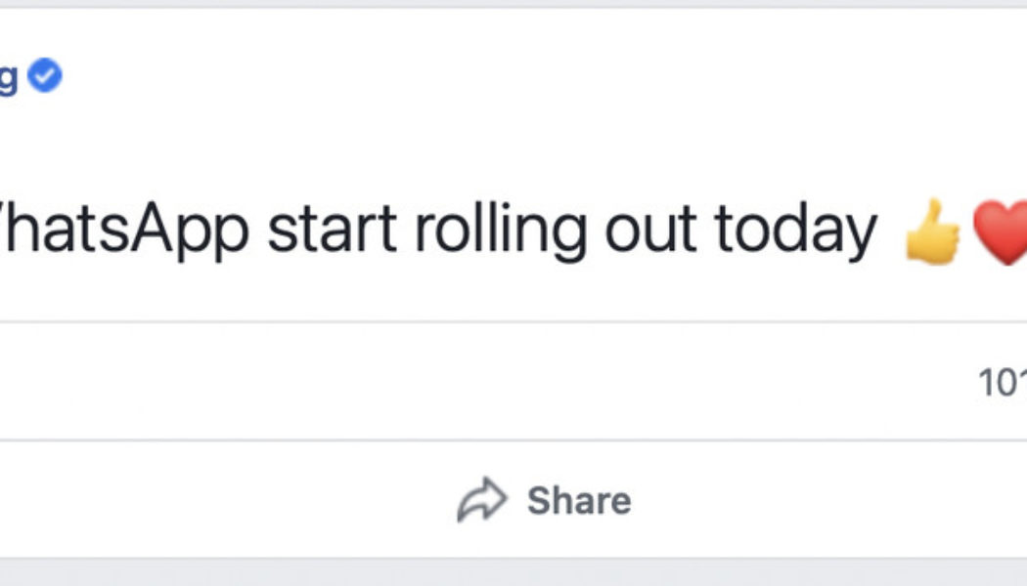
Task: Click the Share arrow icon
Action: click(x=482, y=501)
